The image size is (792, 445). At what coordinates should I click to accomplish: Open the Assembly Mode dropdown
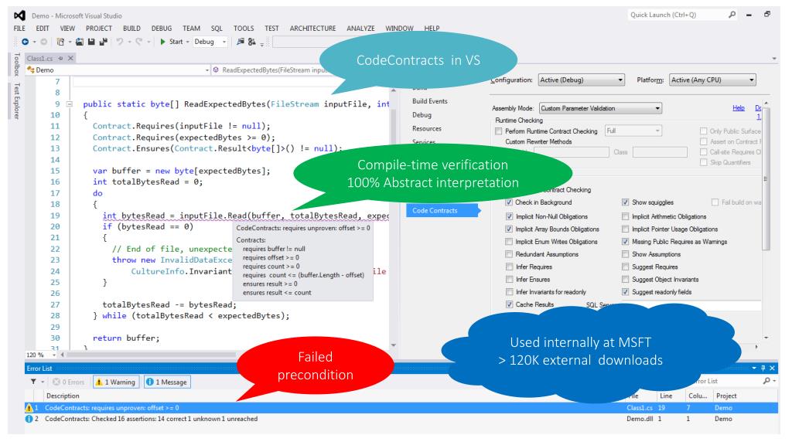(x=600, y=108)
